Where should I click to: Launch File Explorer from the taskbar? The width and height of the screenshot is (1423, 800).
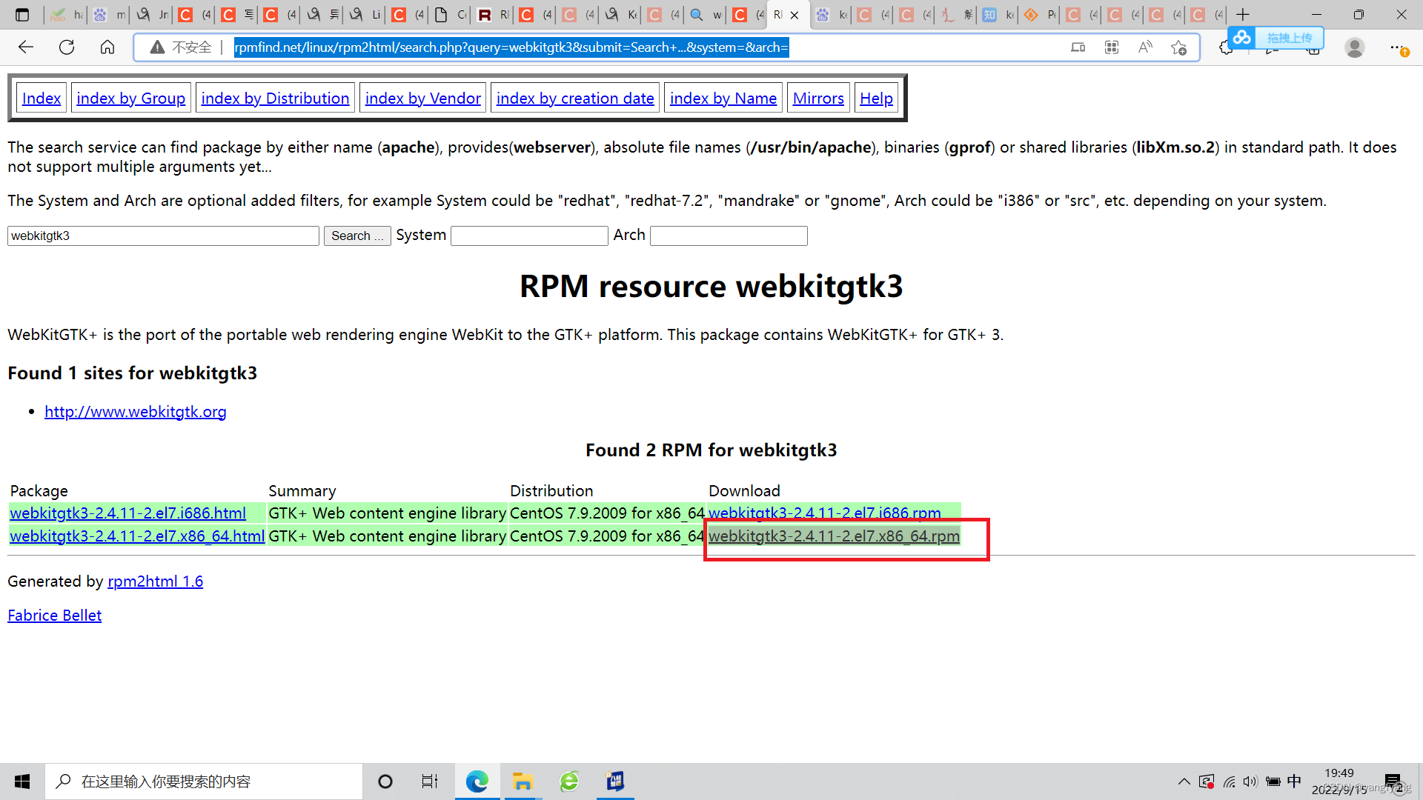click(x=523, y=781)
